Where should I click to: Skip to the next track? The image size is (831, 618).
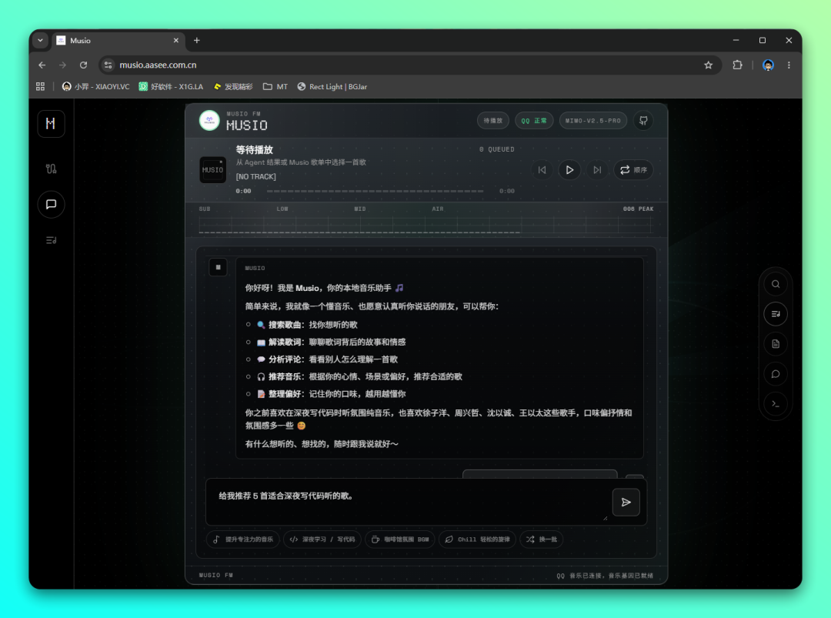pyautogui.click(x=597, y=169)
